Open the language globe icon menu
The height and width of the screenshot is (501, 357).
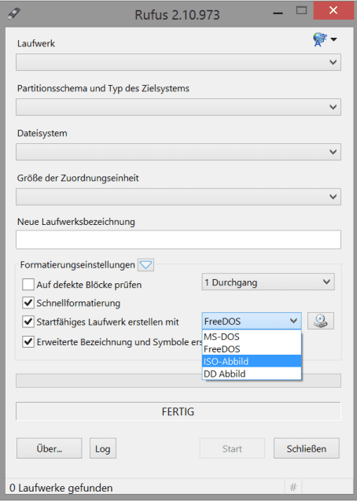(x=325, y=39)
